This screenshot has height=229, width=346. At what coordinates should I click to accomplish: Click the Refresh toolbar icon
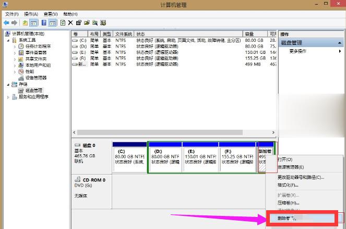(x=63, y=23)
